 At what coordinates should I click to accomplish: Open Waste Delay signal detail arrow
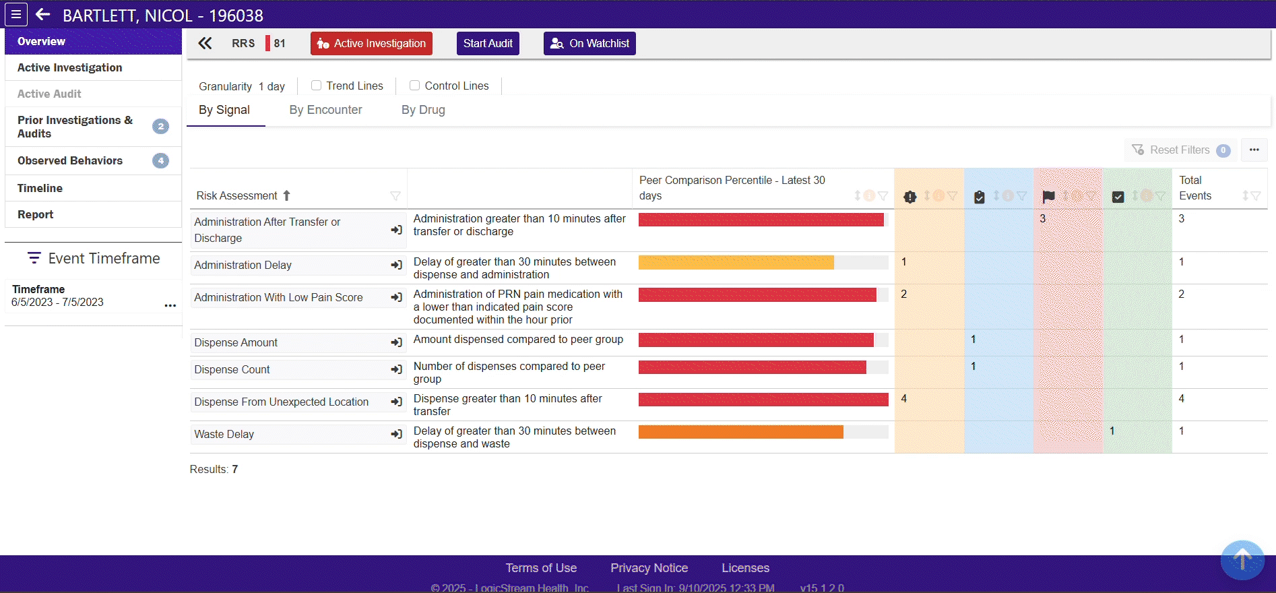click(396, 435)
